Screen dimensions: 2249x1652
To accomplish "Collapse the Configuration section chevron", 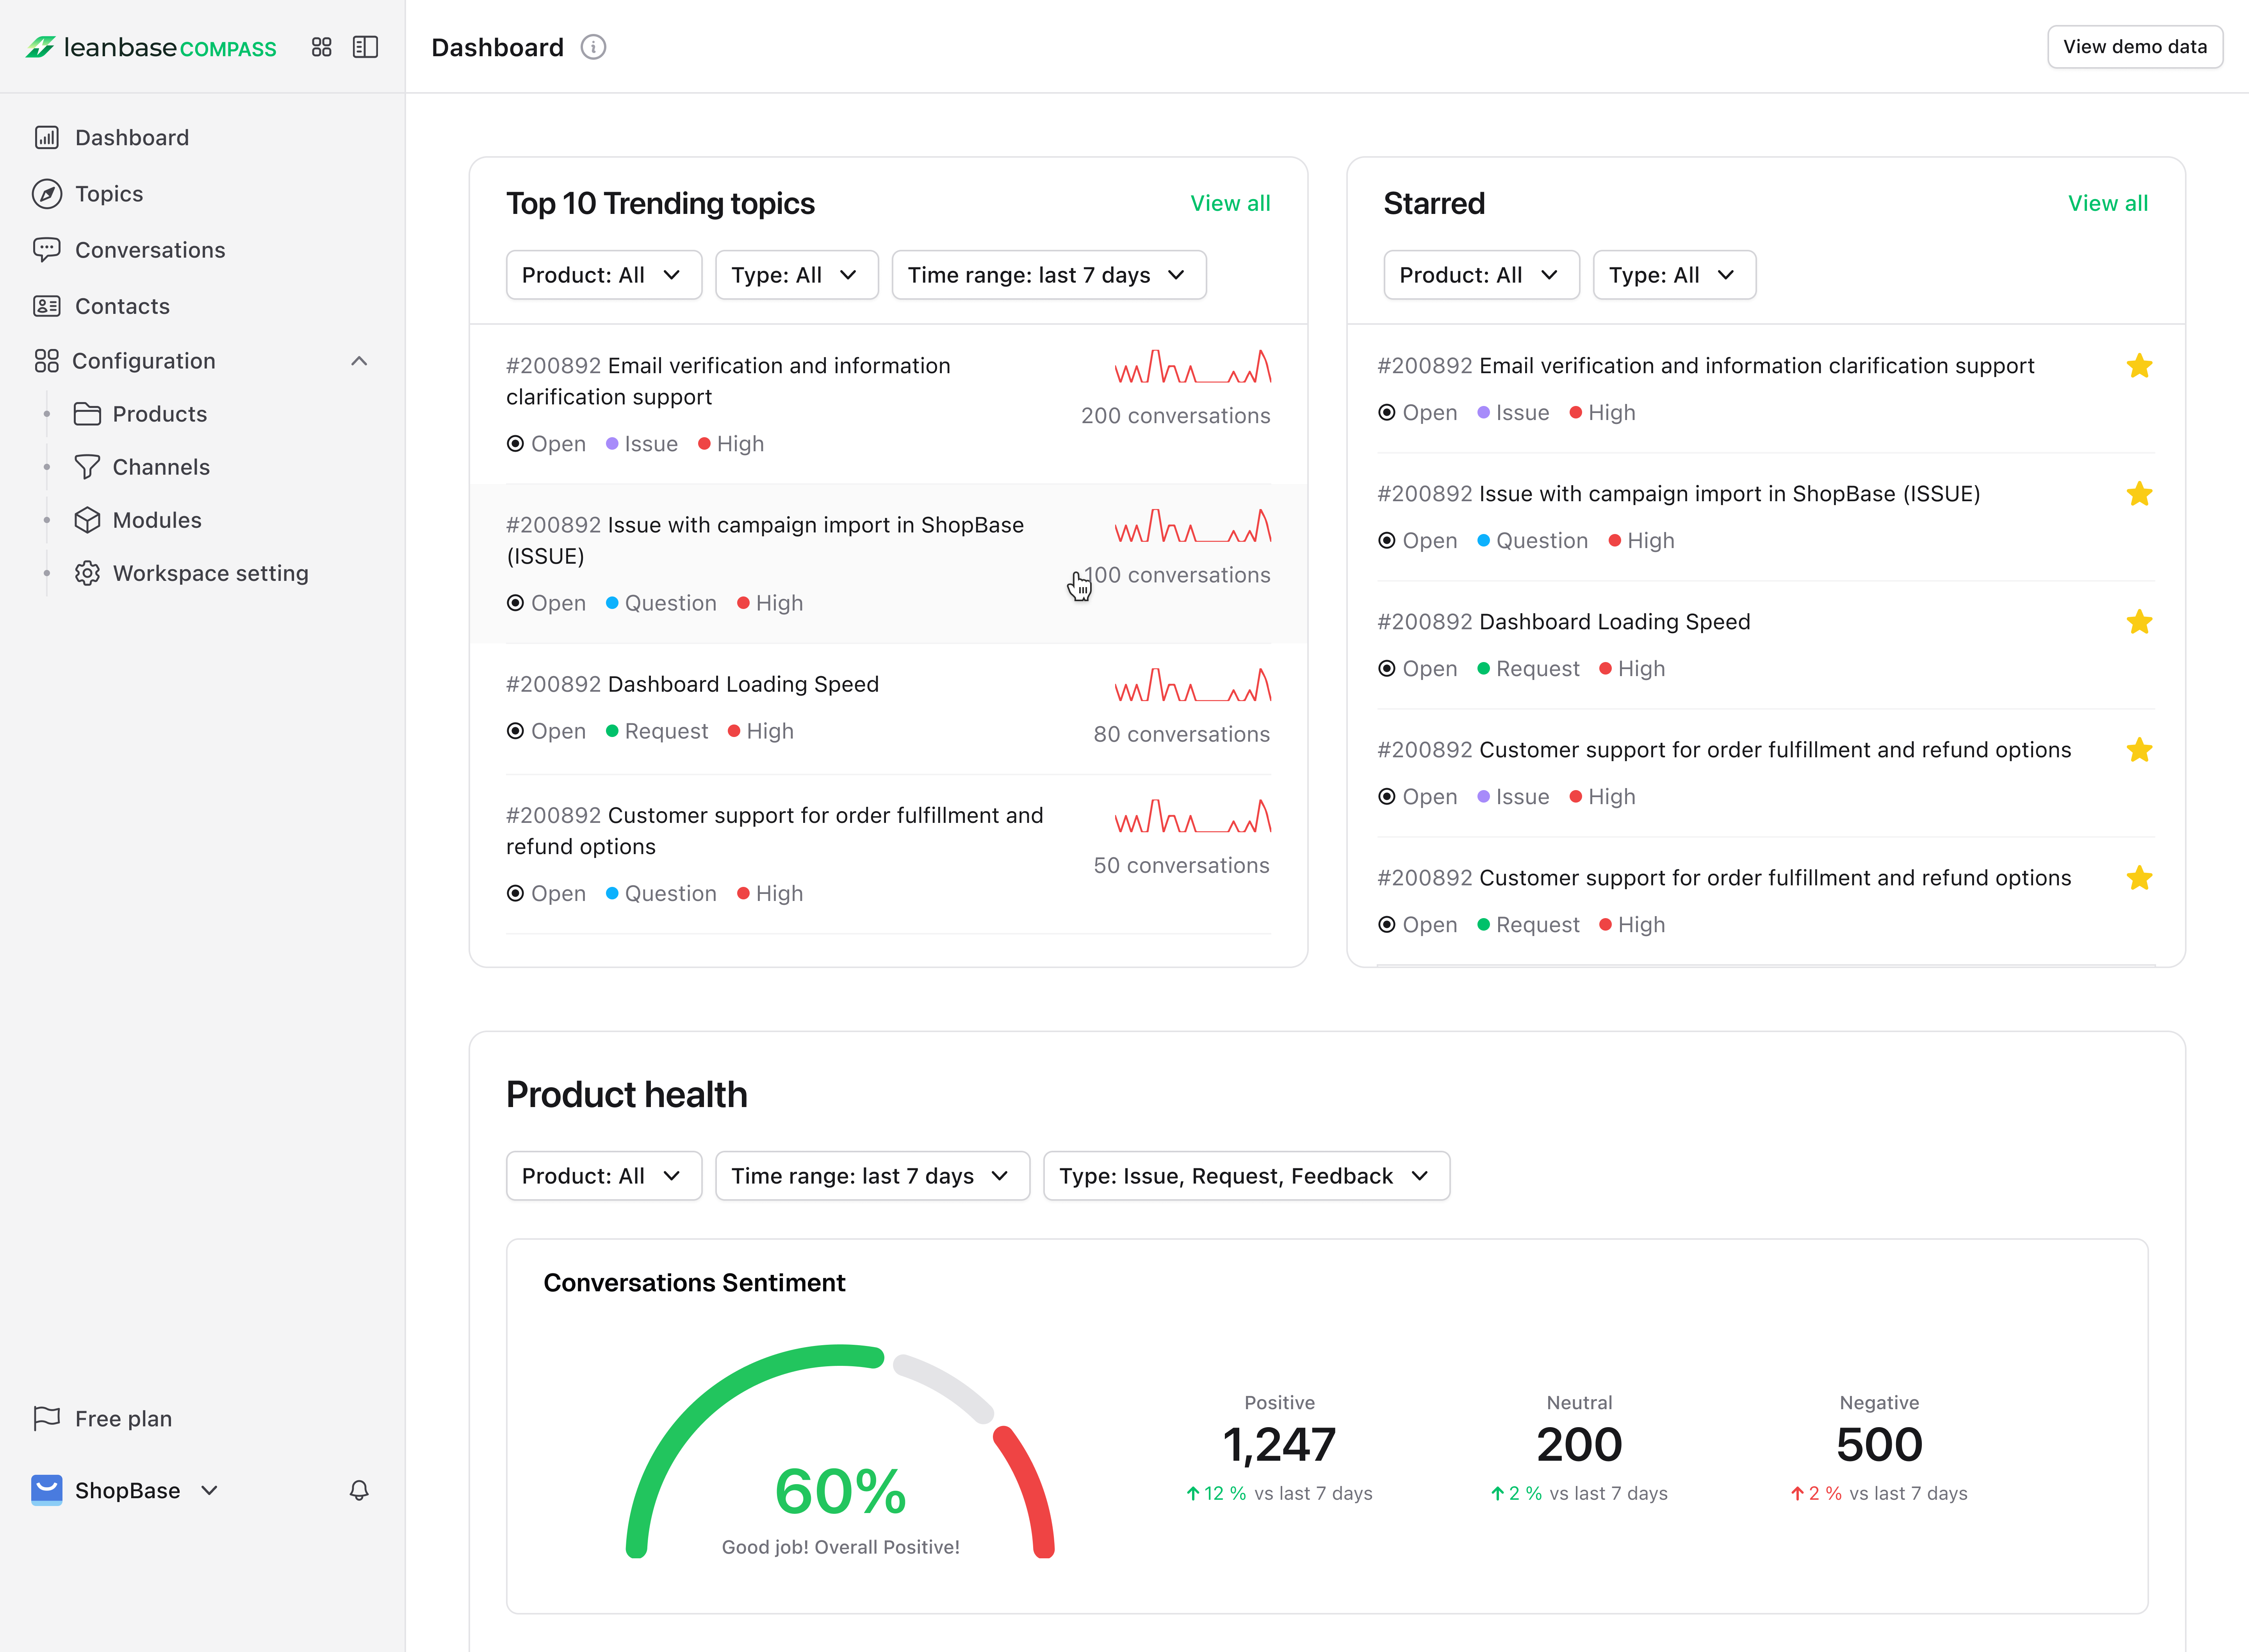I will pyautogui.click(x=359, y=361).
